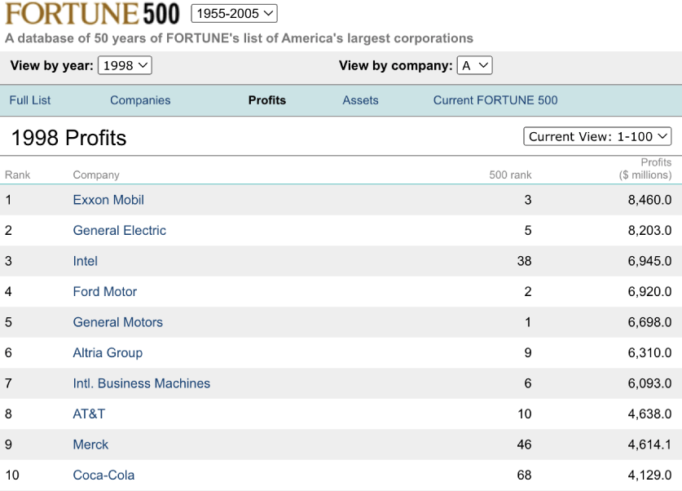Select the AT&T company link
This screenshot has width=682, height=491.
pos(89,414)
